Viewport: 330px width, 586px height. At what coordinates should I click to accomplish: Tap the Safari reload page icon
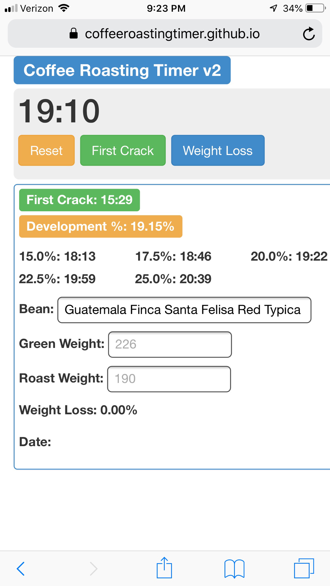click(309, 34)
